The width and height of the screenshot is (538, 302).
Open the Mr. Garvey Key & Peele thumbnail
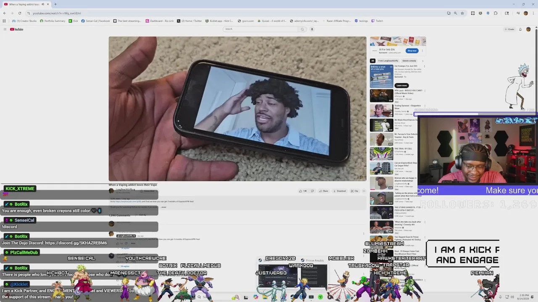pyautogui.click(x=381, y=139)
